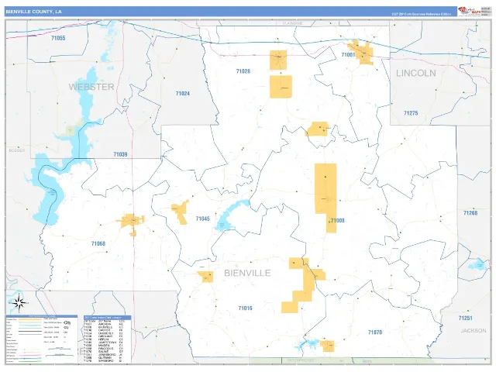This screenshot has width=496, height=372.
Task: Click the ZIP Code Business Reference Edition subtitle
Action: (422, 14)
